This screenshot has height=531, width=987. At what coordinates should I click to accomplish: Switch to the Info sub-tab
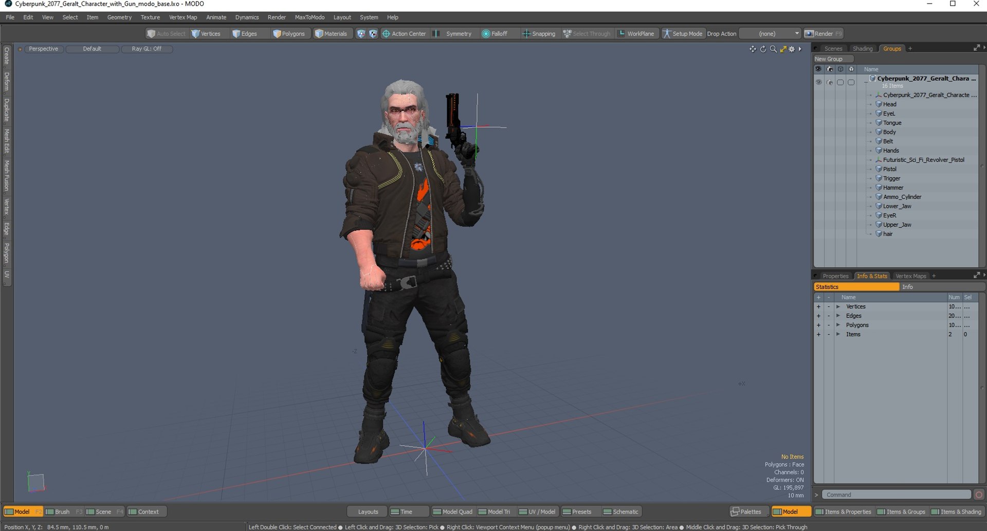942,287
